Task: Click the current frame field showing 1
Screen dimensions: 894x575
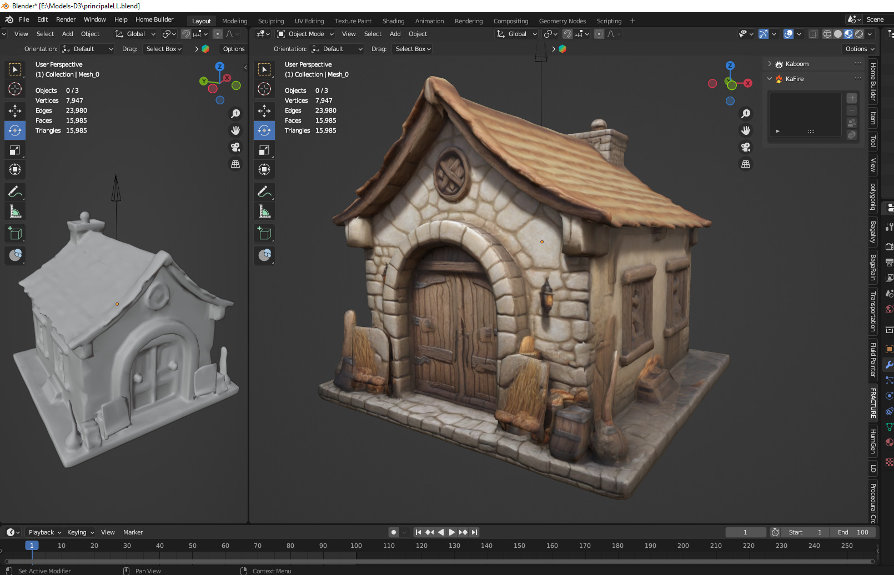Action: tap(746, 532)
